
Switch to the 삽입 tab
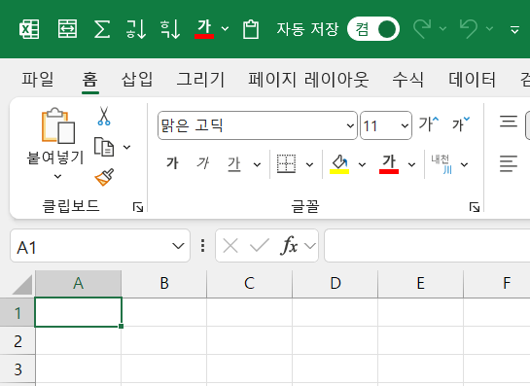pyautogui.click(x=137, y=80)
